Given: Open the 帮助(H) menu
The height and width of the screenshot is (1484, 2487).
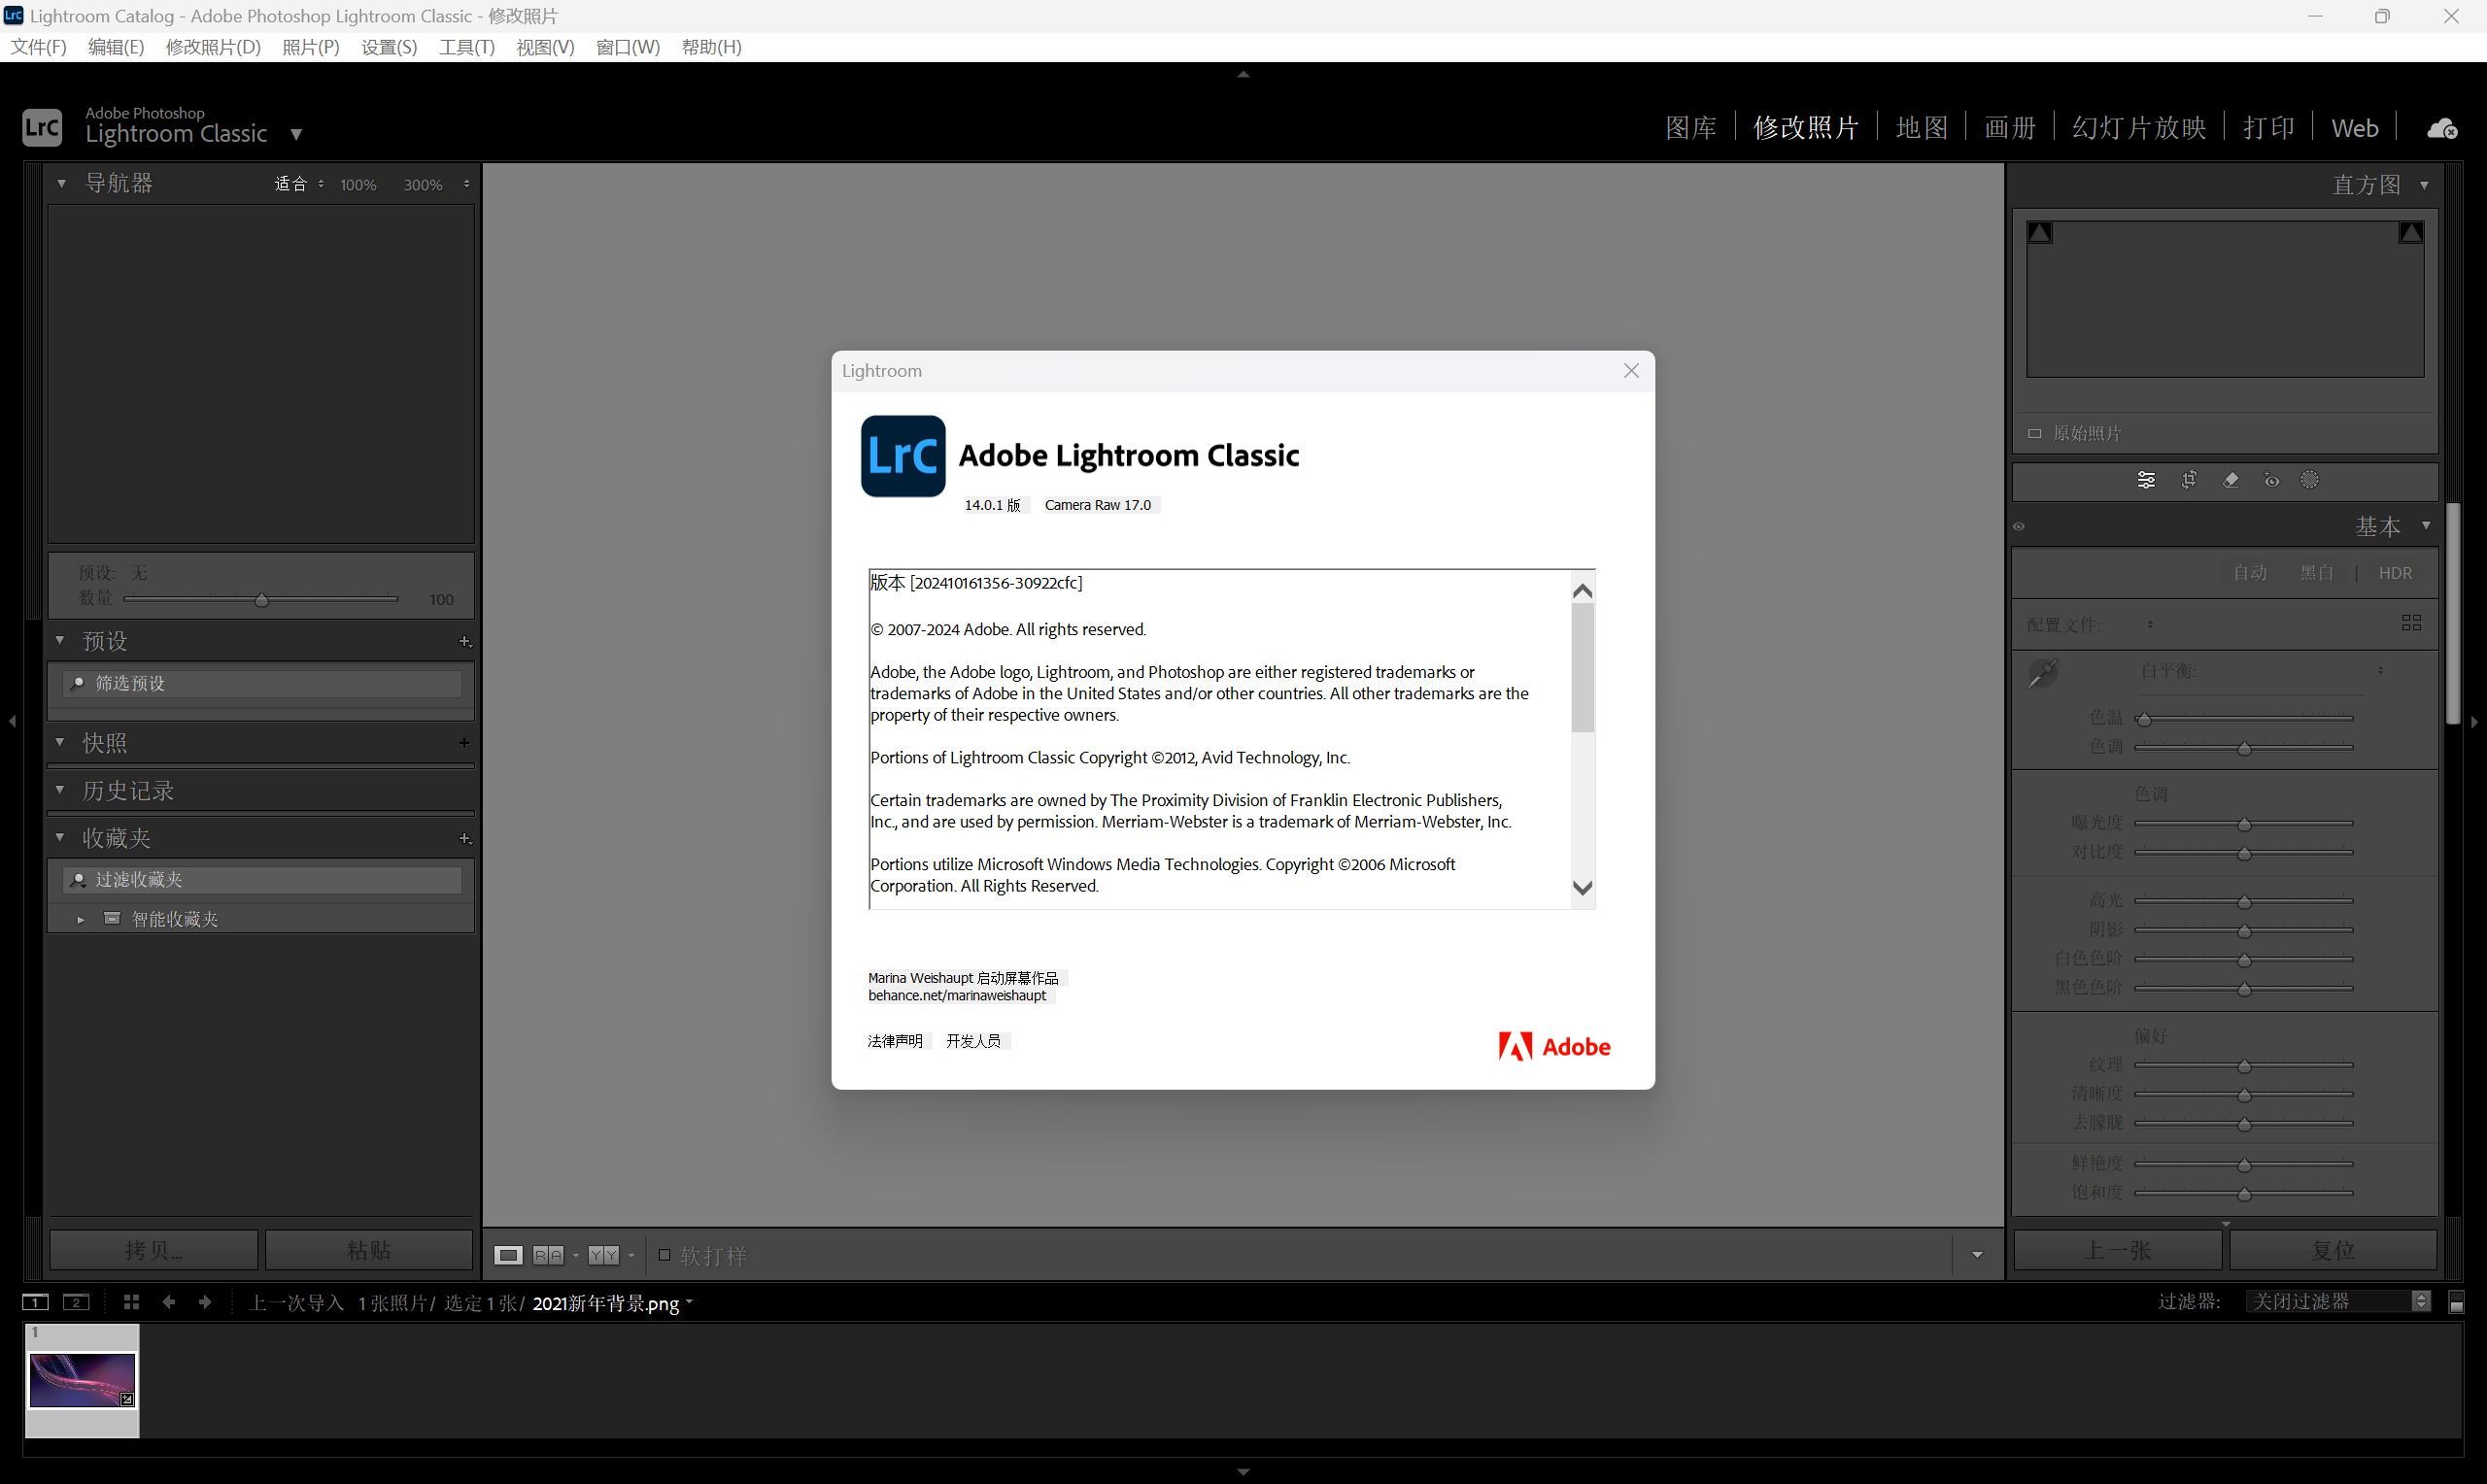Looking at the screenshot, I should point(711,47).
